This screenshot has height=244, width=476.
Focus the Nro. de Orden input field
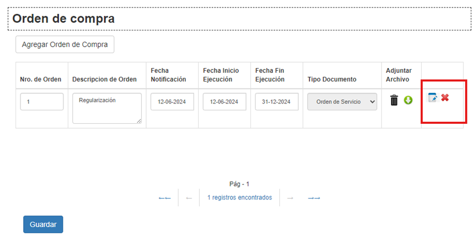42,102
